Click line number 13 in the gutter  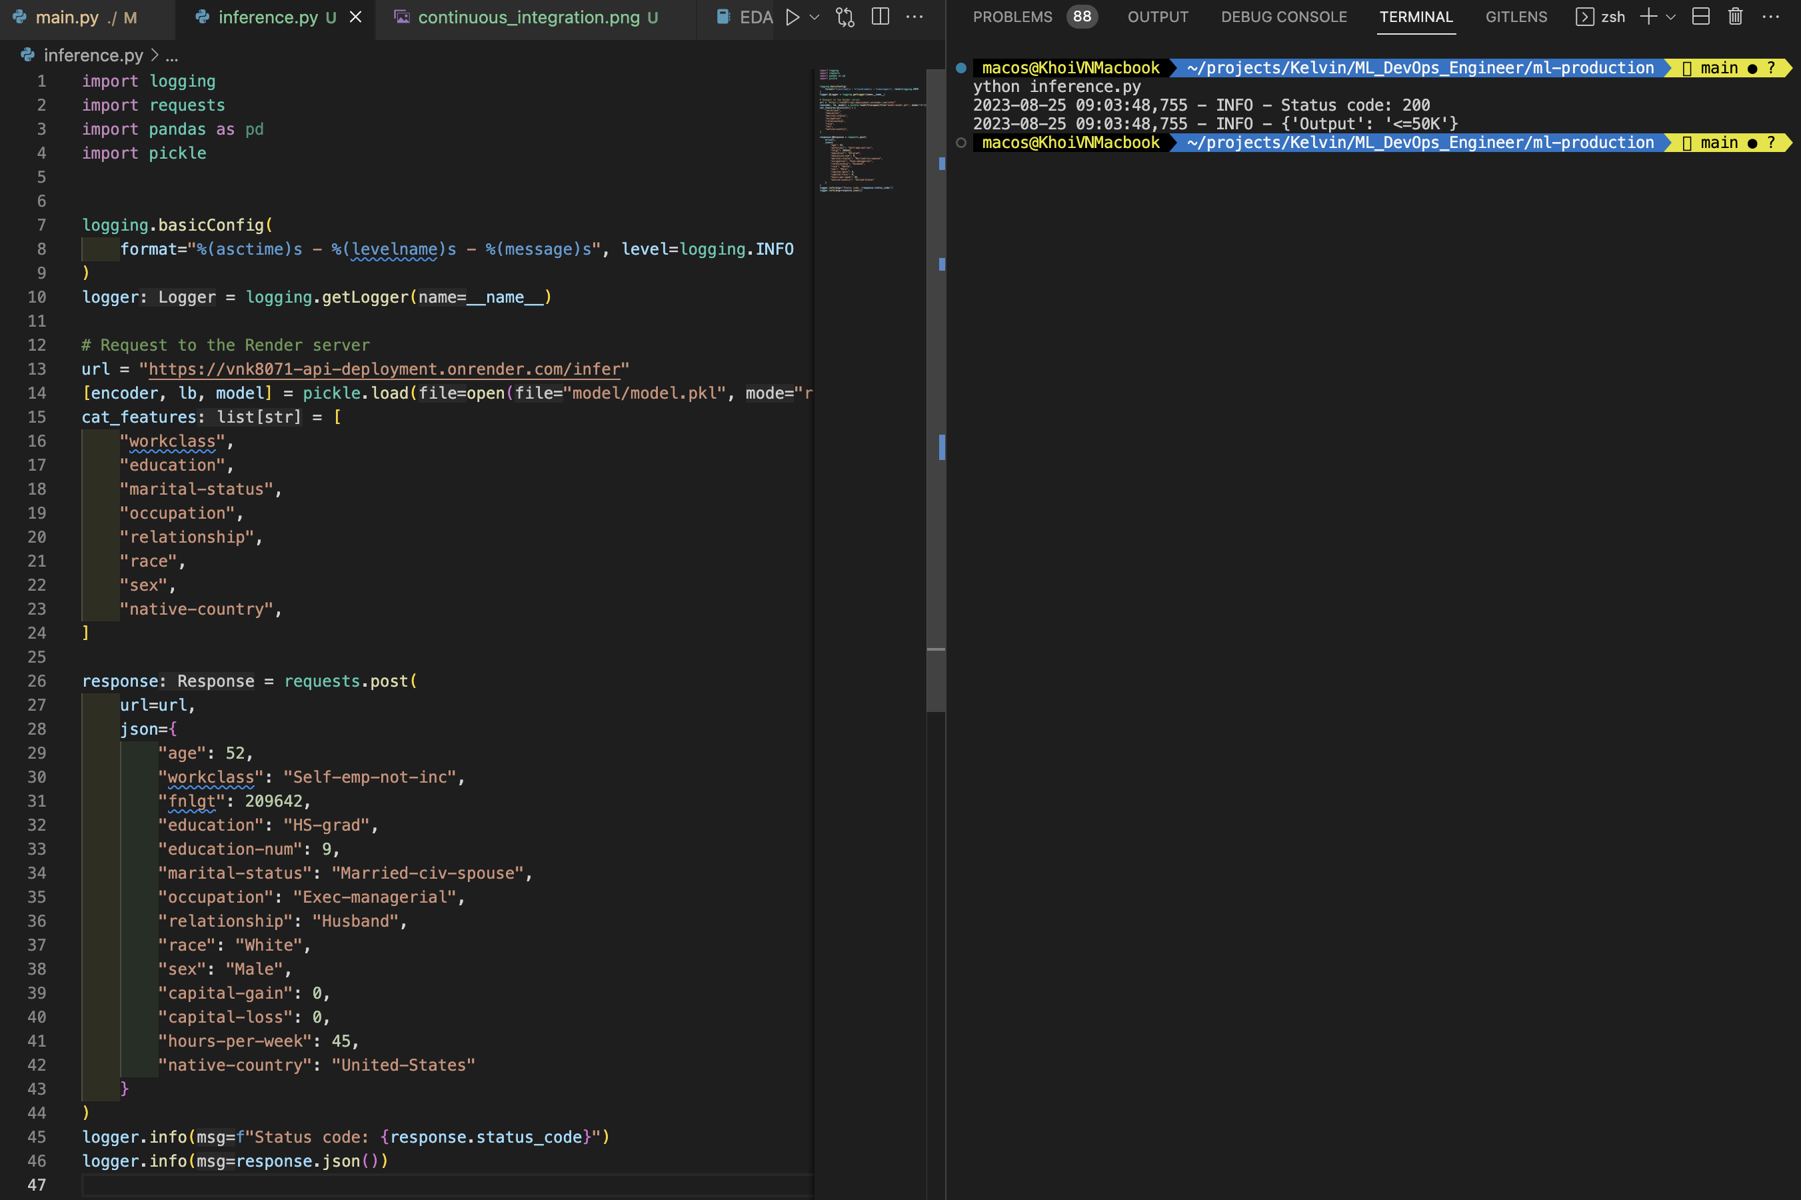tap(37, 369)
